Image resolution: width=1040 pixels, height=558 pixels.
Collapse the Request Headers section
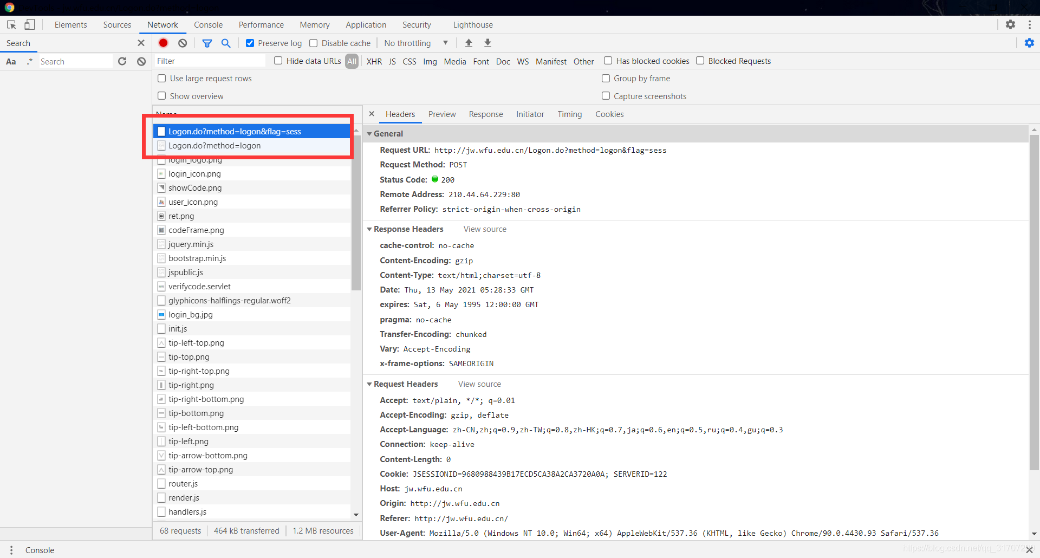click(x=369, y=384)
